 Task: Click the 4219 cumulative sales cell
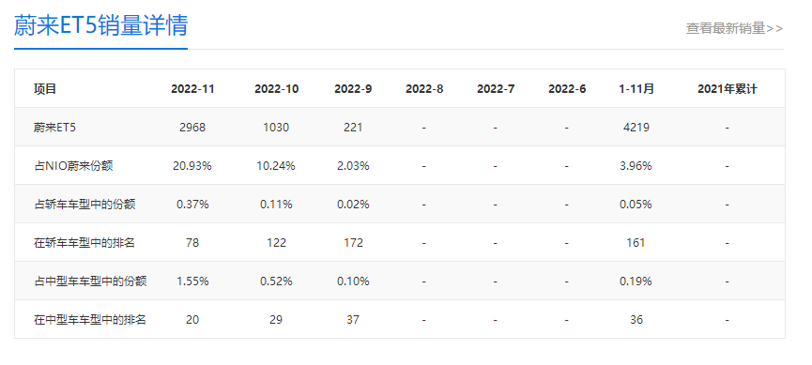636,128
